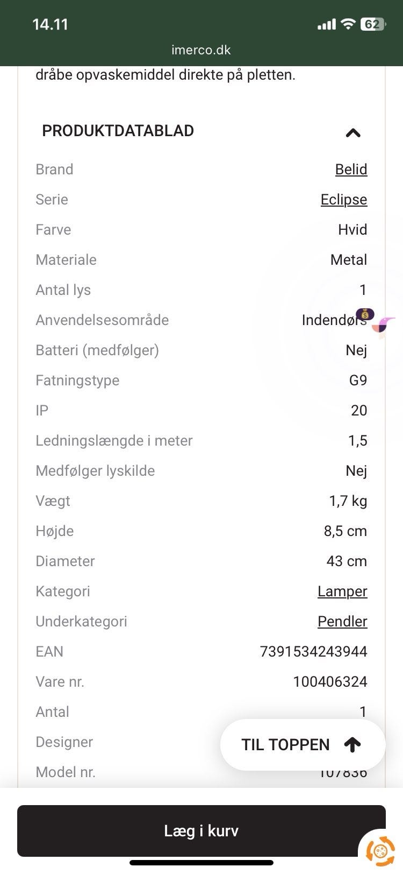This screenshot has height=874, width=403.
Task: Open the Eclipse series link
Action: (x=343, y=200)
